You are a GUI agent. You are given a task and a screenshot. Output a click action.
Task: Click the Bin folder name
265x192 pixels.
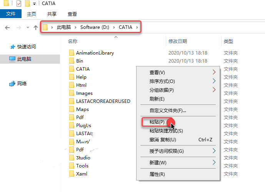tap(80, 61)
